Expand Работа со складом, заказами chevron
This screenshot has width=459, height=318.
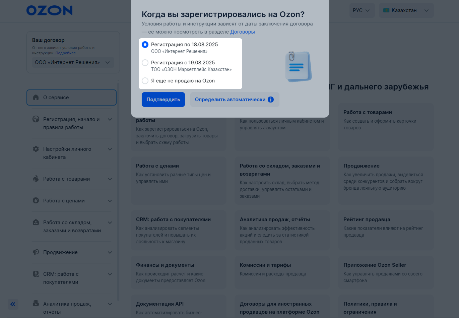pos(110,222)
